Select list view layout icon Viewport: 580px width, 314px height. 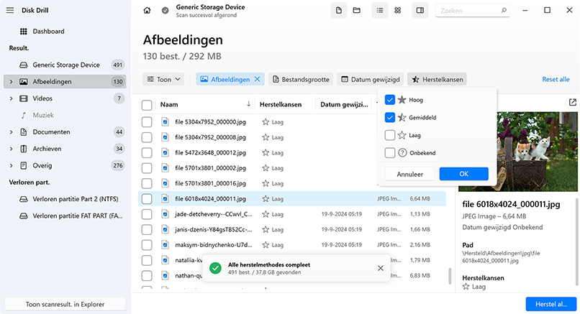(380, 10)
